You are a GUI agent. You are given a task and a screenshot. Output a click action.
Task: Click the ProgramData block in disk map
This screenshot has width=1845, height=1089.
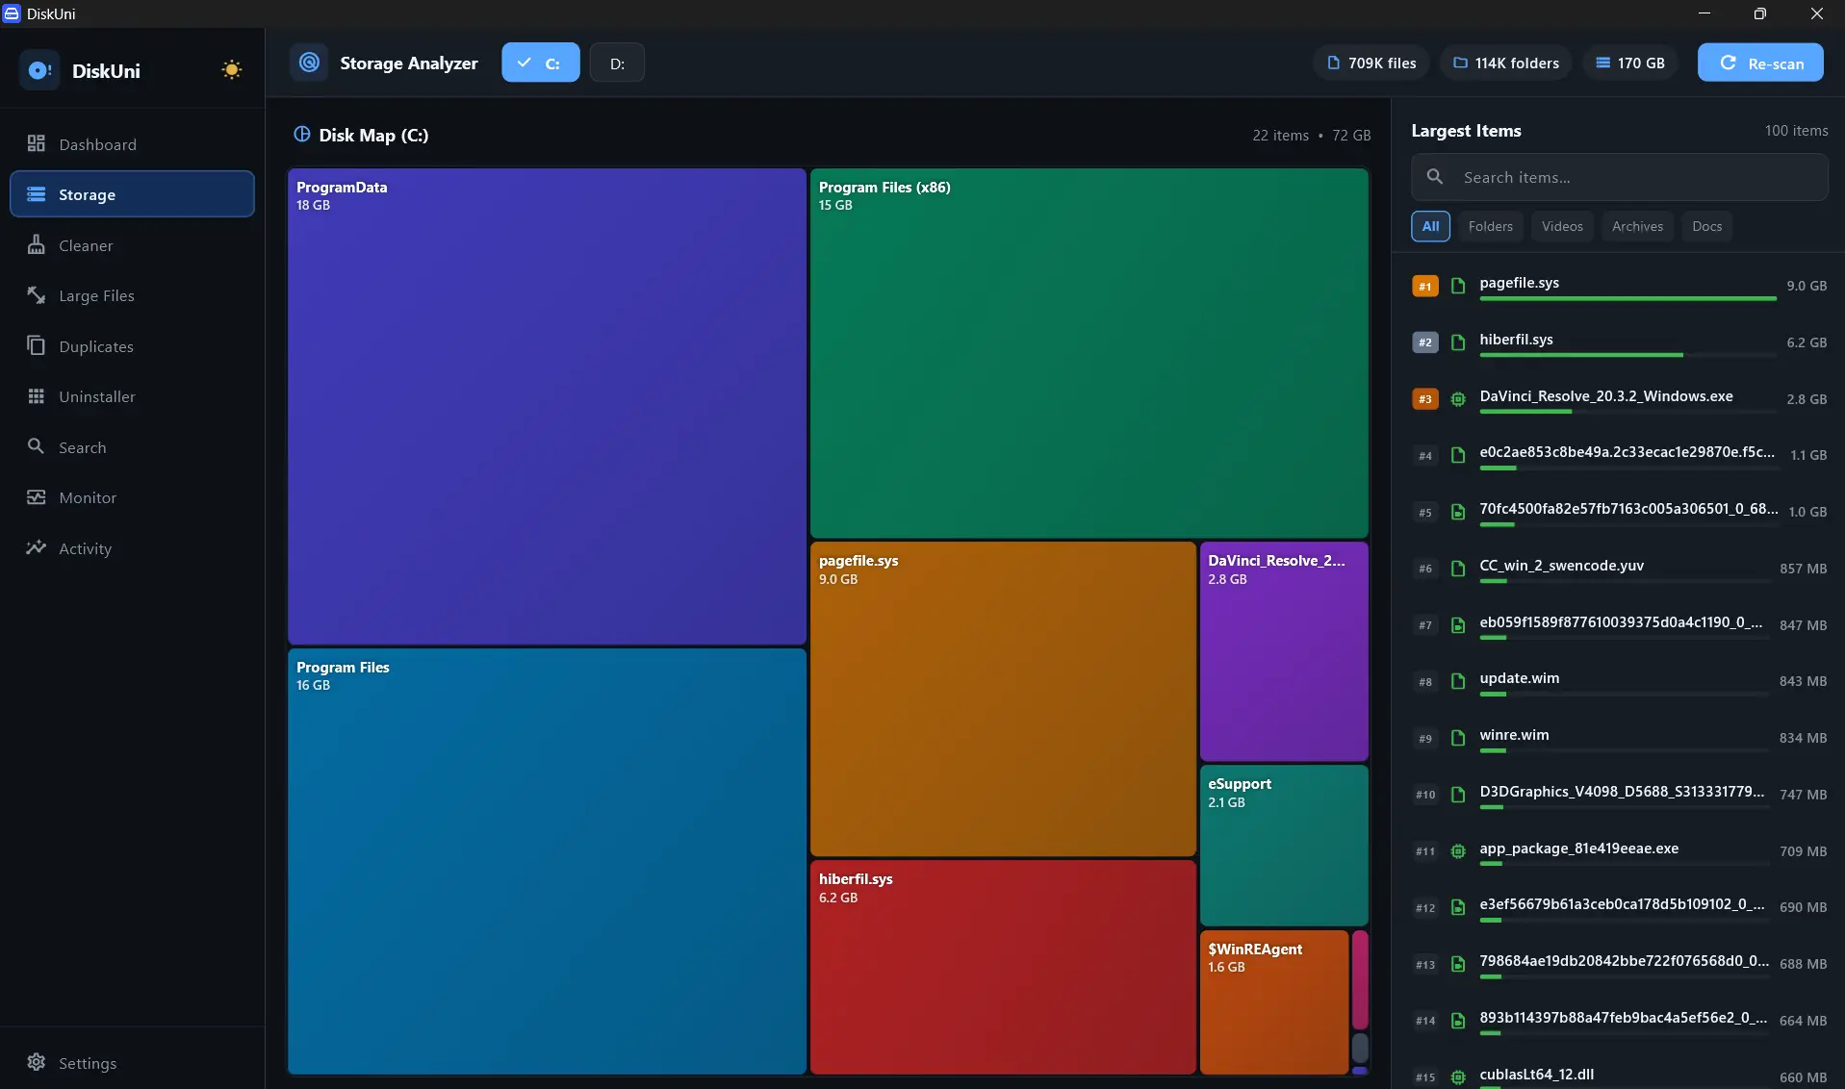coord(547,406)
